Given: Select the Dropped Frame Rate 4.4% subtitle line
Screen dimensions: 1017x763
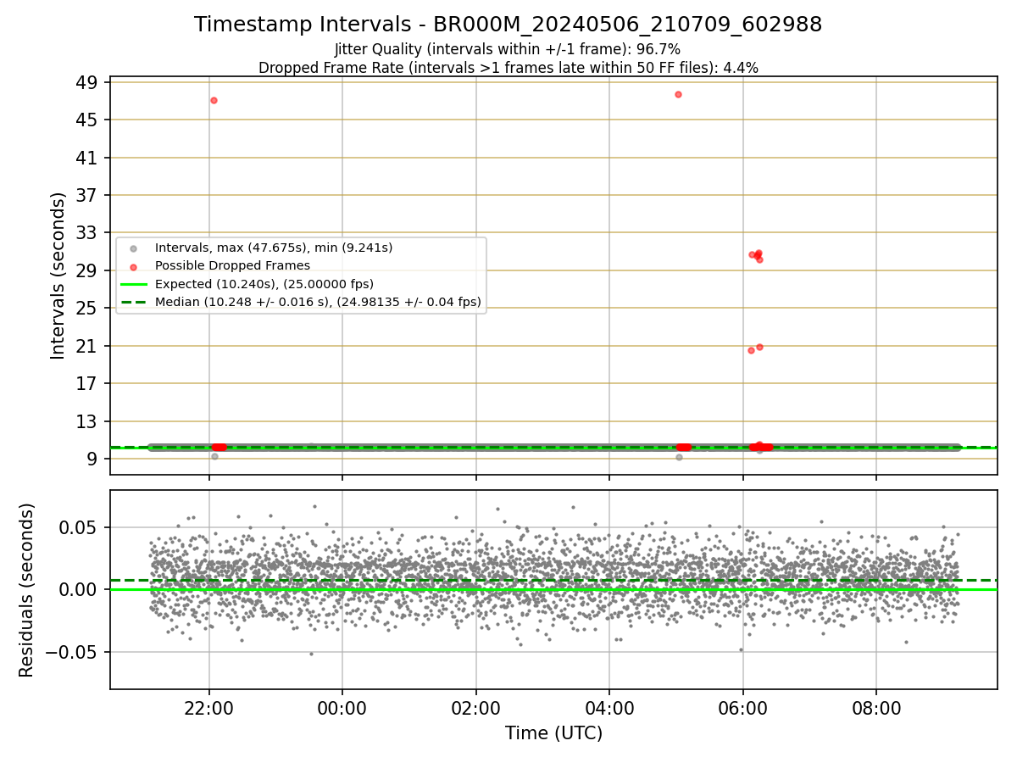Looking at the screenshot, I should pos(508,68).
